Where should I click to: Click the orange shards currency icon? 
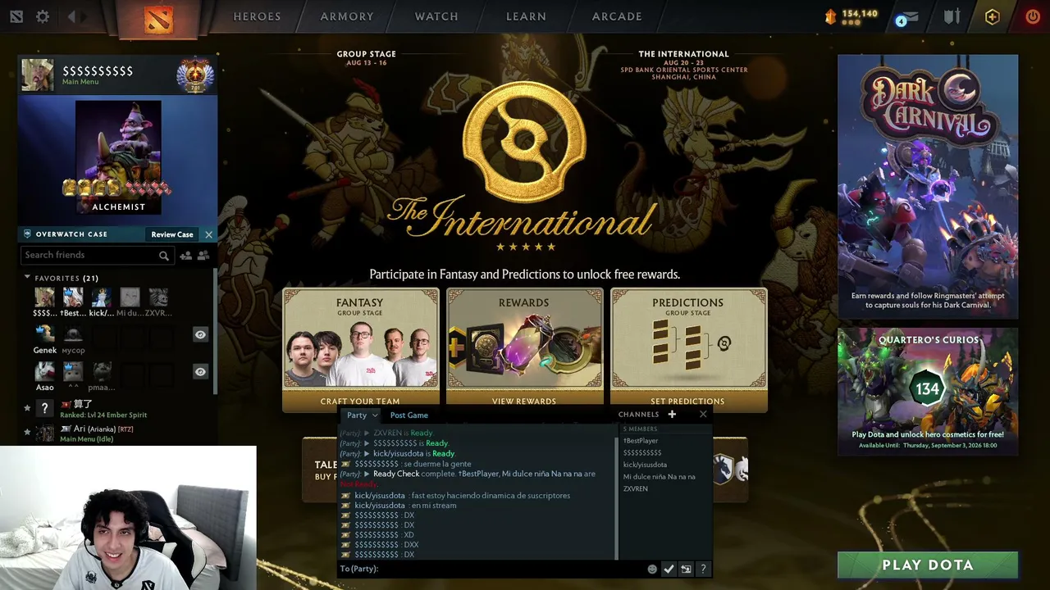[x=830, y=16]
